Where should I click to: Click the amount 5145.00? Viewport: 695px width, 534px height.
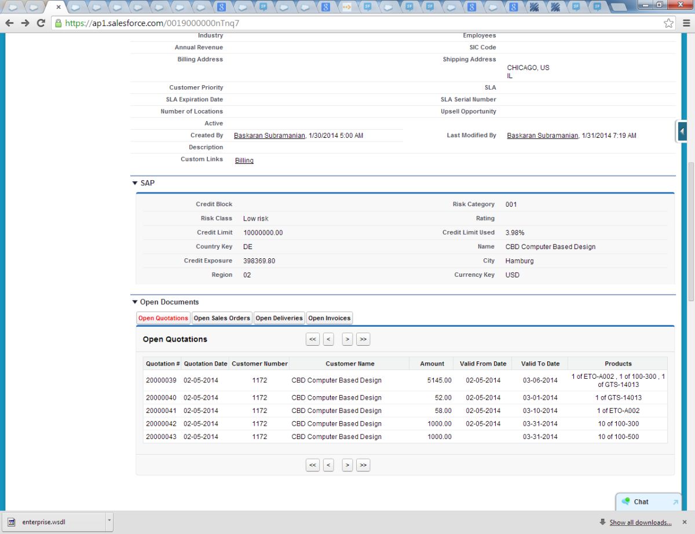click(x=440, y=381)
